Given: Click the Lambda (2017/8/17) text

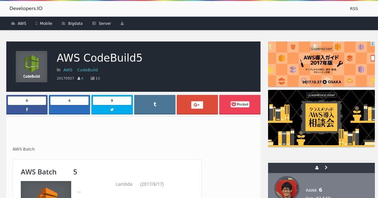Looking at the screenshot, I should tap(140, 184).
